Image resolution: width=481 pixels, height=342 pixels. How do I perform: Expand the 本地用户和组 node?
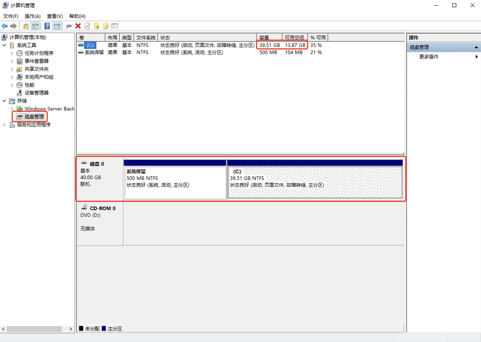(x=12, y=77)
